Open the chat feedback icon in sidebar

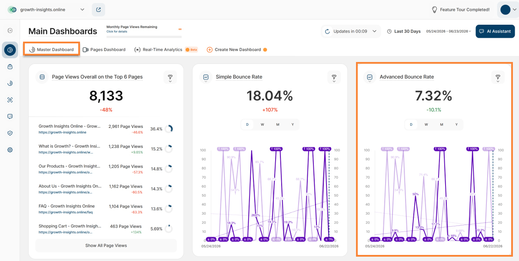pyautogui.click(x=10, y=117)
